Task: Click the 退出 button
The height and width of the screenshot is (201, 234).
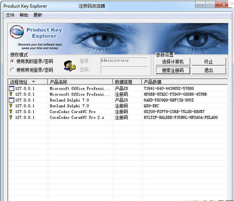Action: [209, 70]
